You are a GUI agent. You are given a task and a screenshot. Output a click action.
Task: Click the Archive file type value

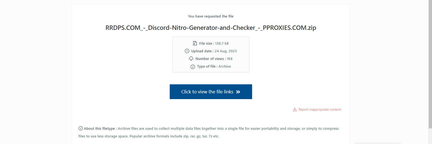[225, 66]
